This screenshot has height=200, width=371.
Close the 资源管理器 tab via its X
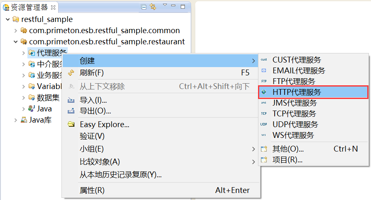point(53,7)
